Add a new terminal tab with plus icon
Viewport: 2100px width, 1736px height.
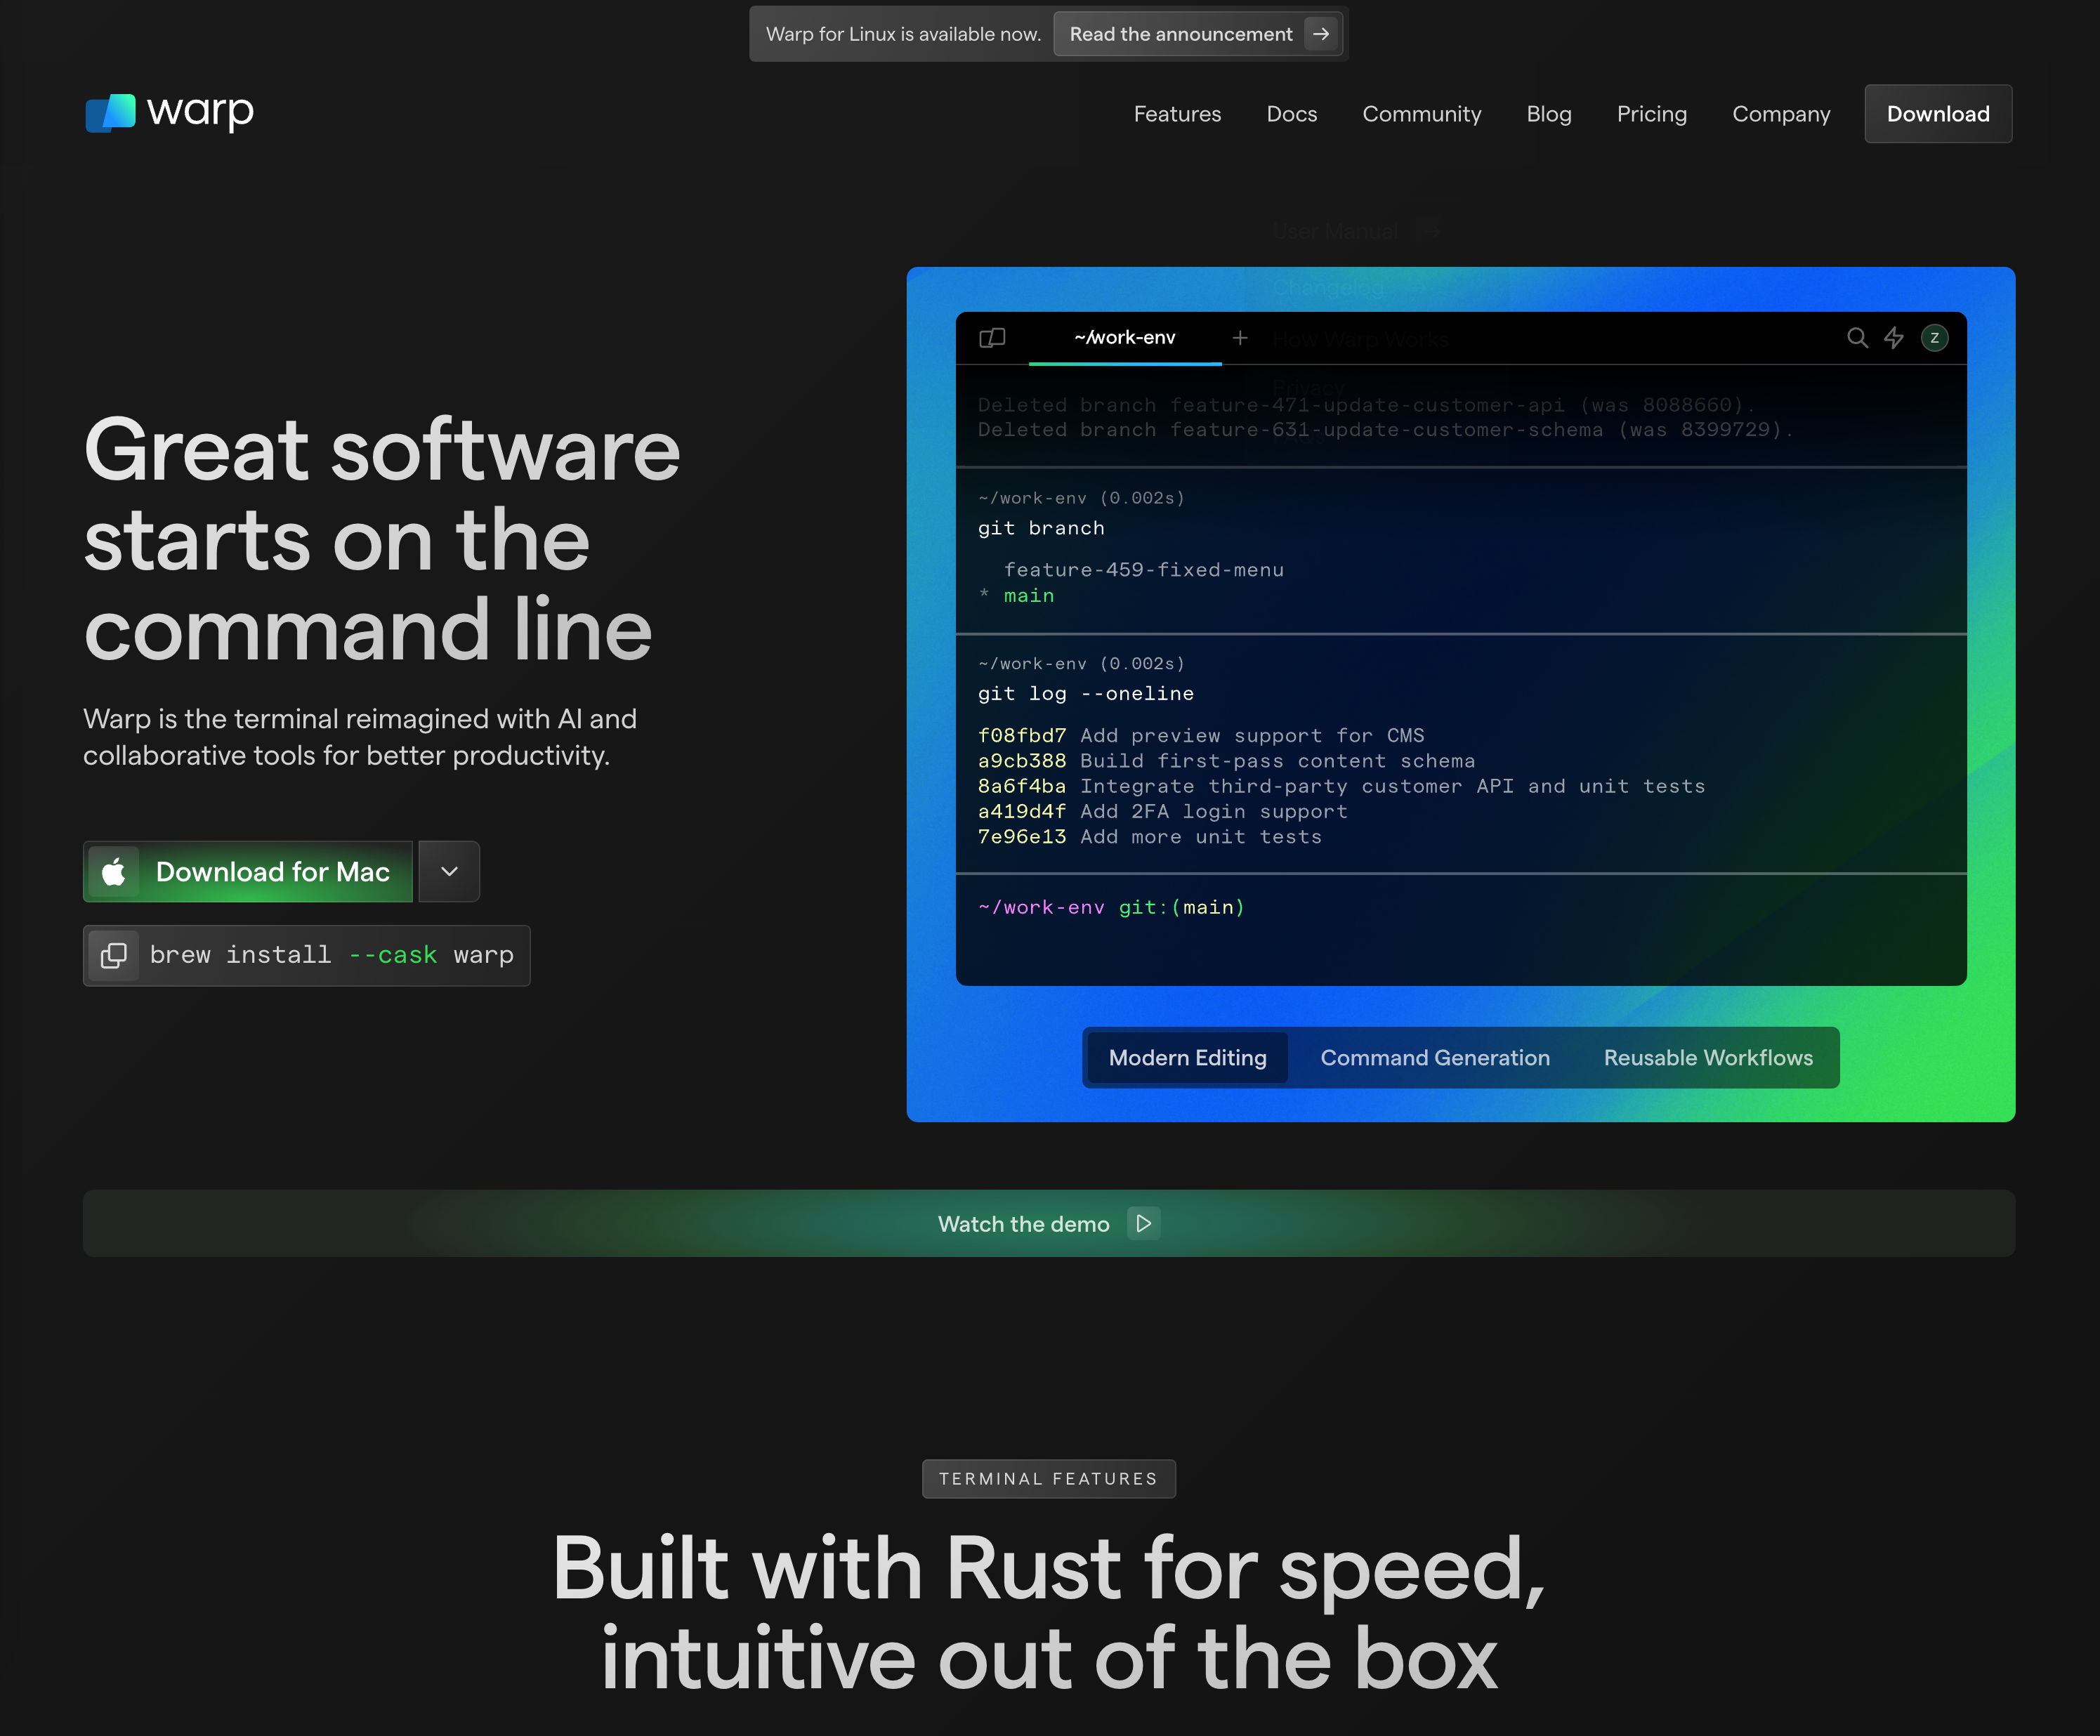(1240, 338)
